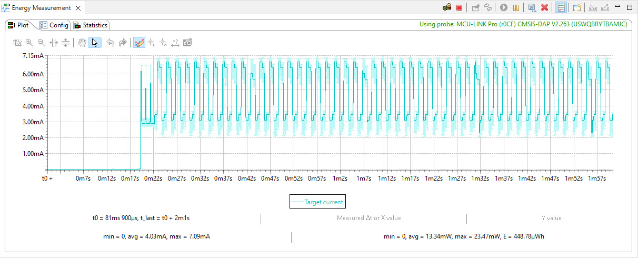Select the pan hand tool
The image size is (638, 258).
(x=82, y=43)
